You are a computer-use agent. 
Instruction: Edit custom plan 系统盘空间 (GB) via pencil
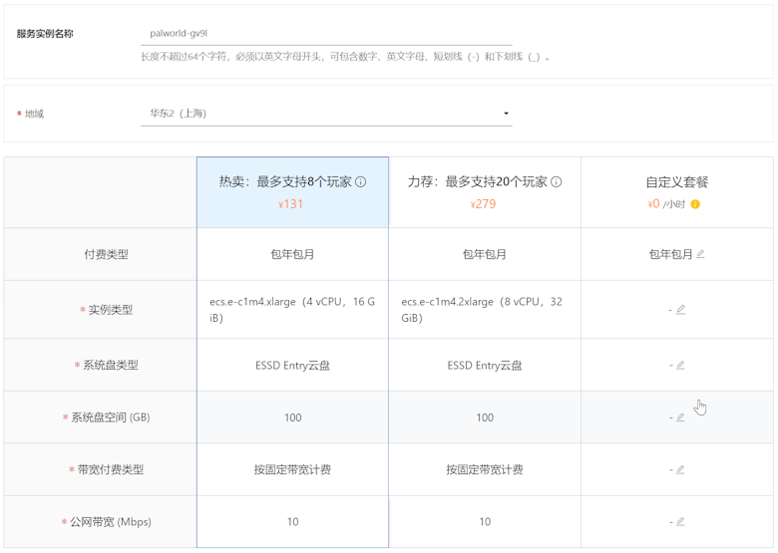(x=680, y=417)
